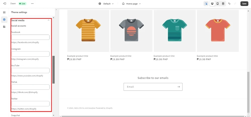The height and width of the screenshot is (117, 251).
Task: Collapse the Social media section
Action: click(x=49, y=20)
